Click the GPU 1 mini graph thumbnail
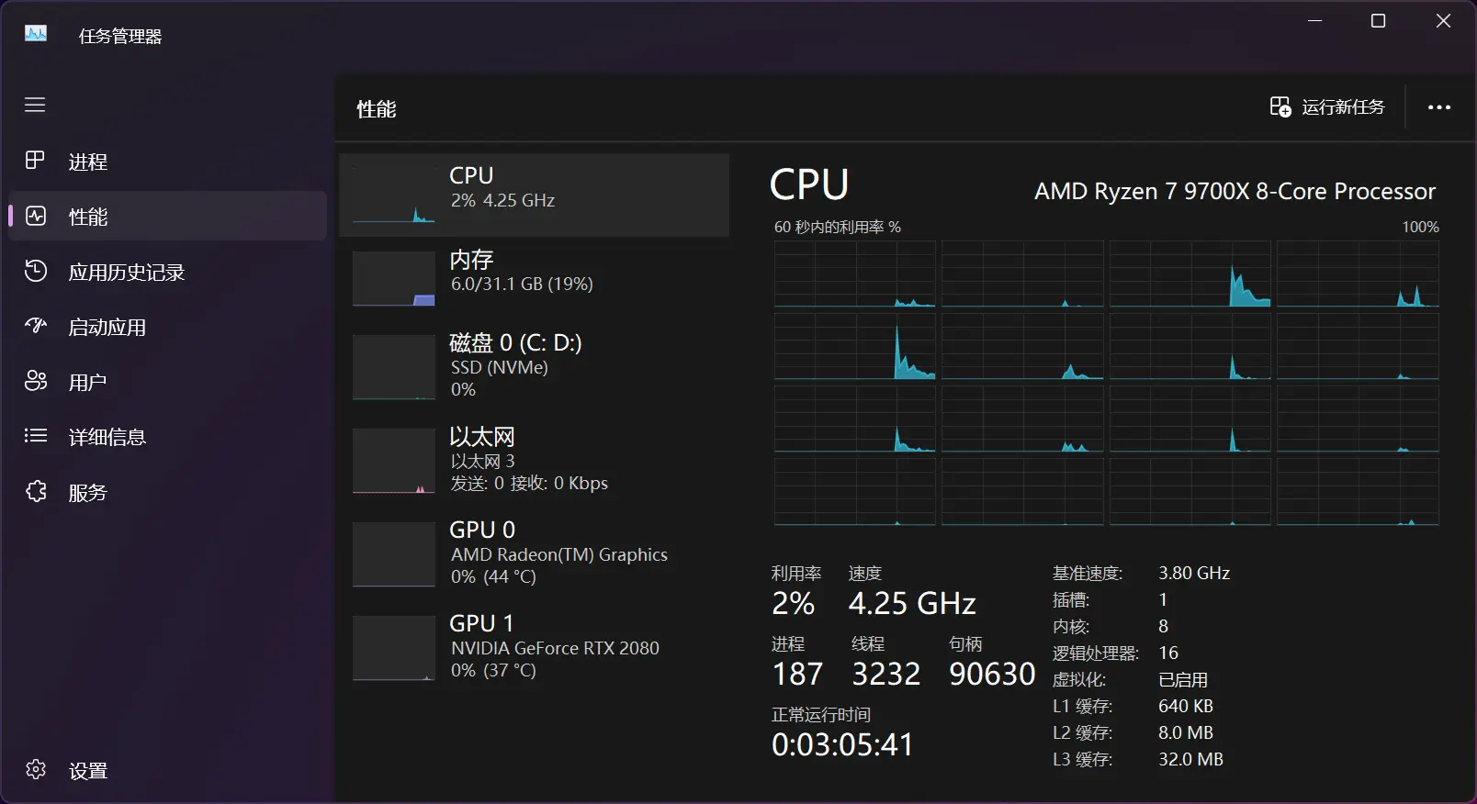The width and height of the screenshot is (1477, 804). pos(394,648)
